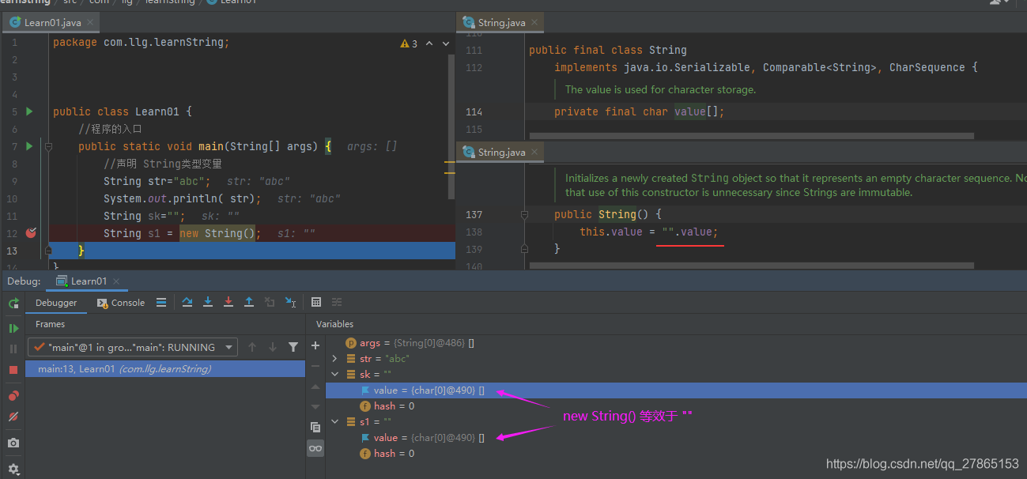The height and width of the screenshot is (479, 1027).
Task: Collapse the sk variable node
Action: click(x=334, y=375)
